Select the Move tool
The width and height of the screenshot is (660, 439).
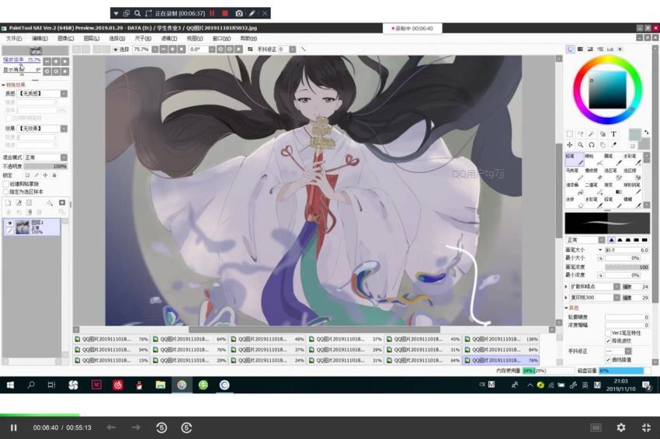point(569,144)
